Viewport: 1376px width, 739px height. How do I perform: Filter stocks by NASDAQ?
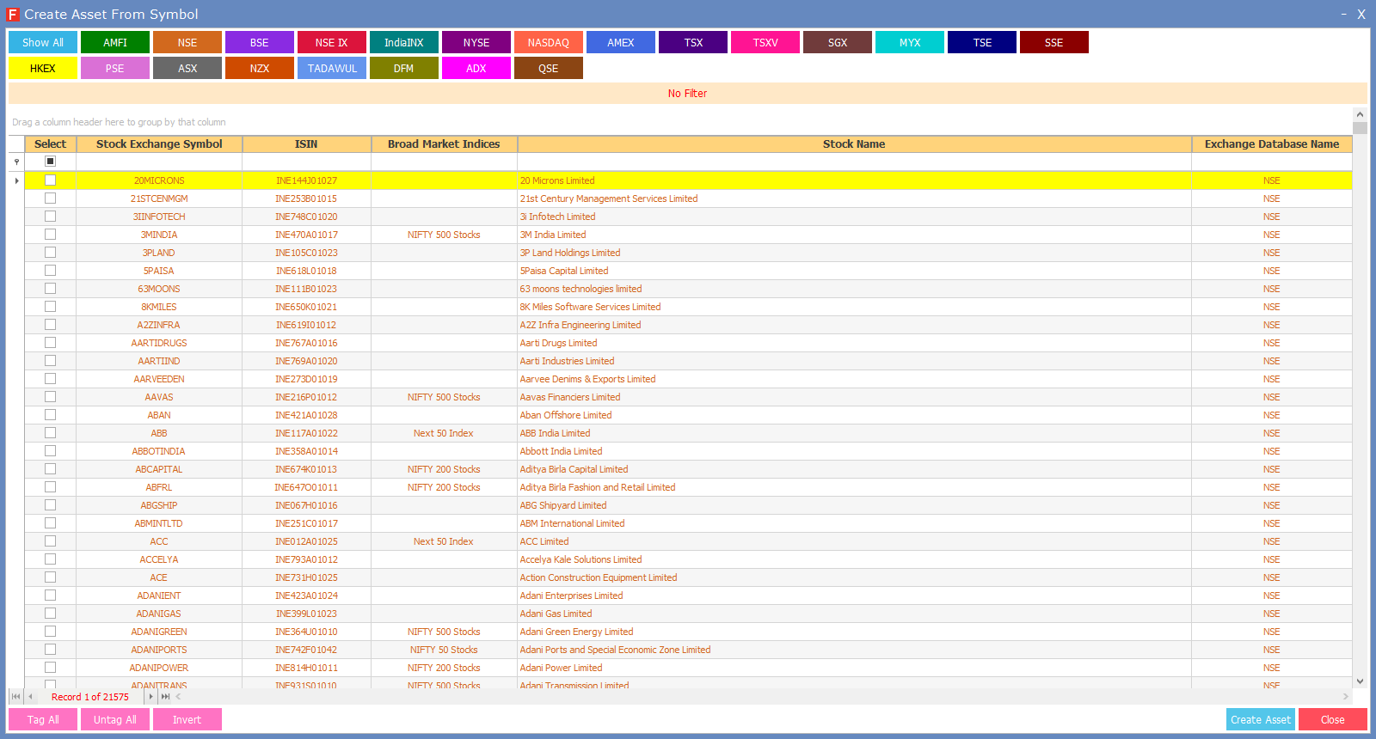(x=549, y=42)
